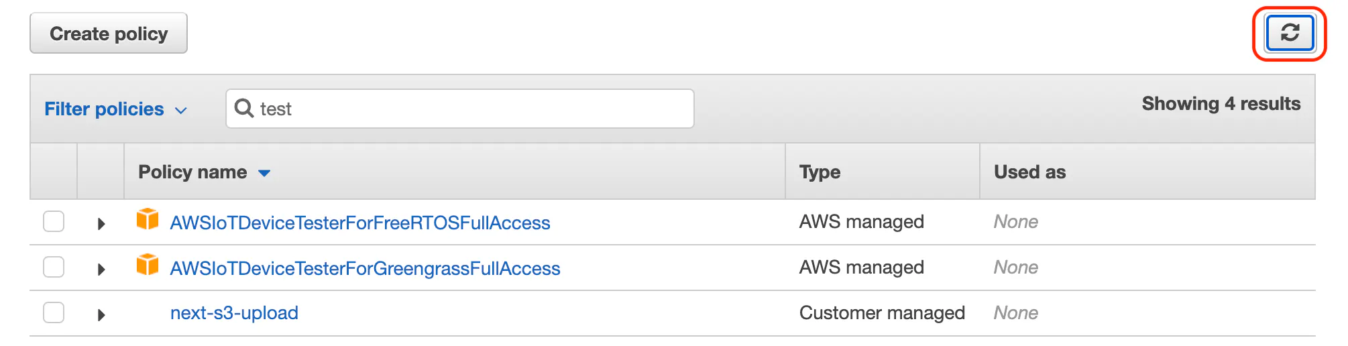Open the Filter policies dropdown
Viewport: 1348px width, 346px height.
pos(115,109)
